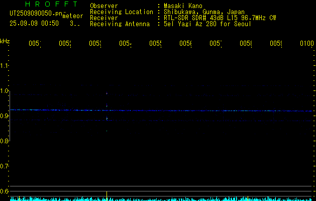Click the 0.6 frequency axis label

4,191
